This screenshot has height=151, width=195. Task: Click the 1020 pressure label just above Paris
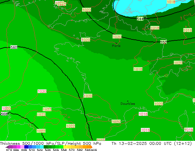(117, 37)
